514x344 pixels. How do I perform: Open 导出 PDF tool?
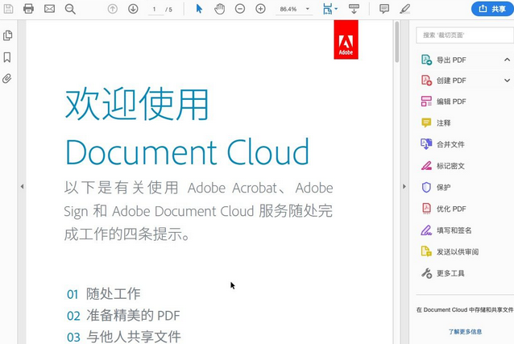tap(444, 60)
